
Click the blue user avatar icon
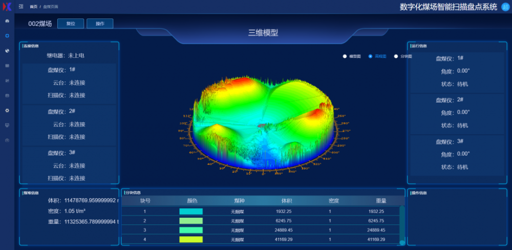tap(505, 7)
